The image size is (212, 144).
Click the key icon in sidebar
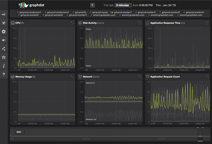click(4, 14)
